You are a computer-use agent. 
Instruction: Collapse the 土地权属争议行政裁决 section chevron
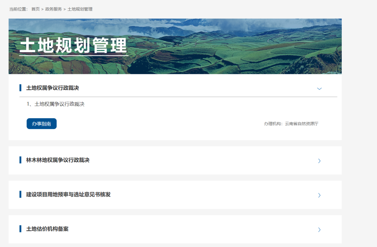coord(319,88)
